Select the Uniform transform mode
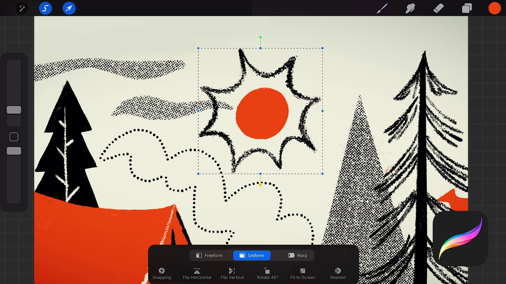 pyautogui.click(x=252, y=255)
